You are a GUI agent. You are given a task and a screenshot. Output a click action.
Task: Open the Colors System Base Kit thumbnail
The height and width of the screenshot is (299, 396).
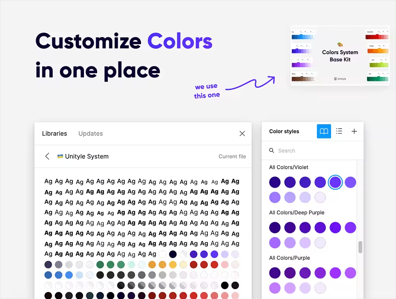[x=340, y=56]
